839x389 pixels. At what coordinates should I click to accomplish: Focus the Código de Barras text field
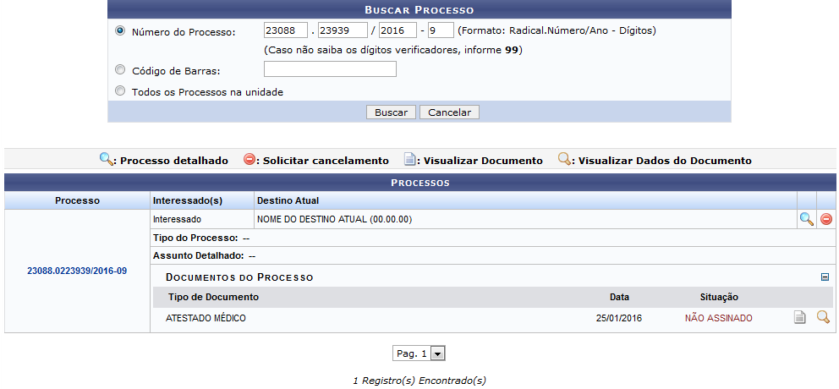[x=330, y=69]
